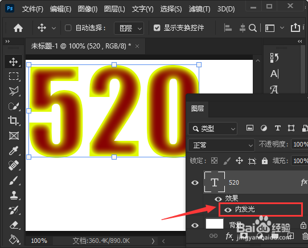Open the 图层 auto-select target dropdown
This screenshot has width=308, height=248.
point(129,29)
